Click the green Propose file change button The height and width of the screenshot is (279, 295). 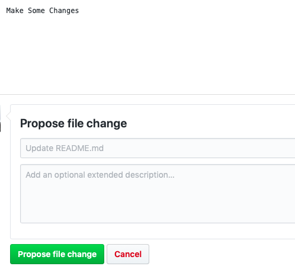click(57, 254)
